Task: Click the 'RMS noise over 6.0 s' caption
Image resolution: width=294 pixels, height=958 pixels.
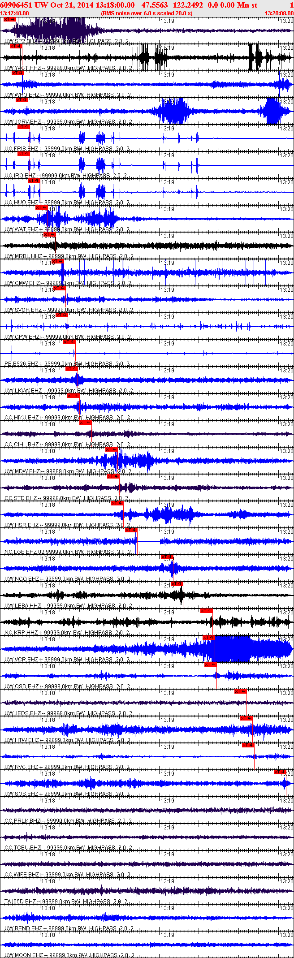Action: click(x=147, y=13)
